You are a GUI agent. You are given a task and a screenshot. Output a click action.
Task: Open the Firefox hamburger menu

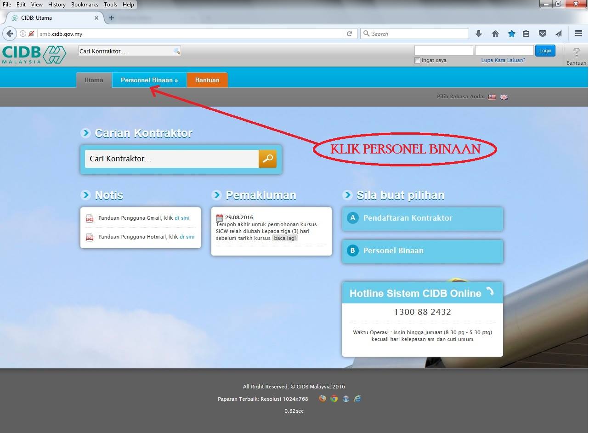click(x=578, y=34)
